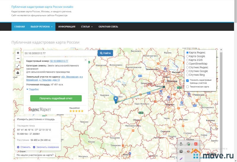Select the Карта Google radio option
The width and height of the screenshot is (237, 162).
188,56
